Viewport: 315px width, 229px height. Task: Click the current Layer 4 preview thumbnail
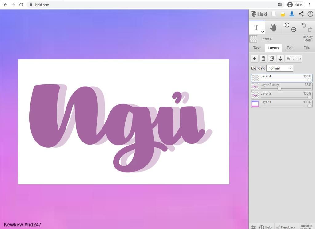tap(253, 39)
